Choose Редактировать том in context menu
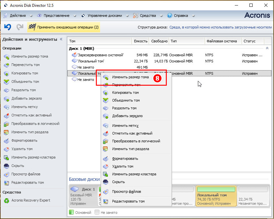Viewport: 274px width, 219px height. [136, 201]
